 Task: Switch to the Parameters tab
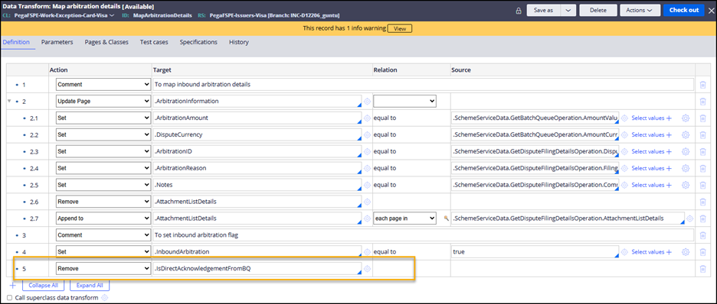(x=57, y=42)
